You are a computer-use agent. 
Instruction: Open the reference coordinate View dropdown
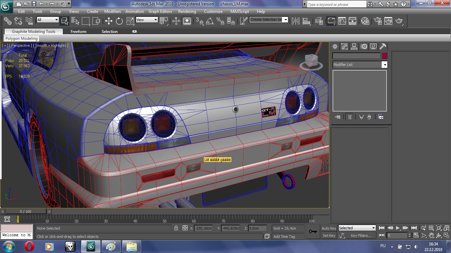click(147, 20)
